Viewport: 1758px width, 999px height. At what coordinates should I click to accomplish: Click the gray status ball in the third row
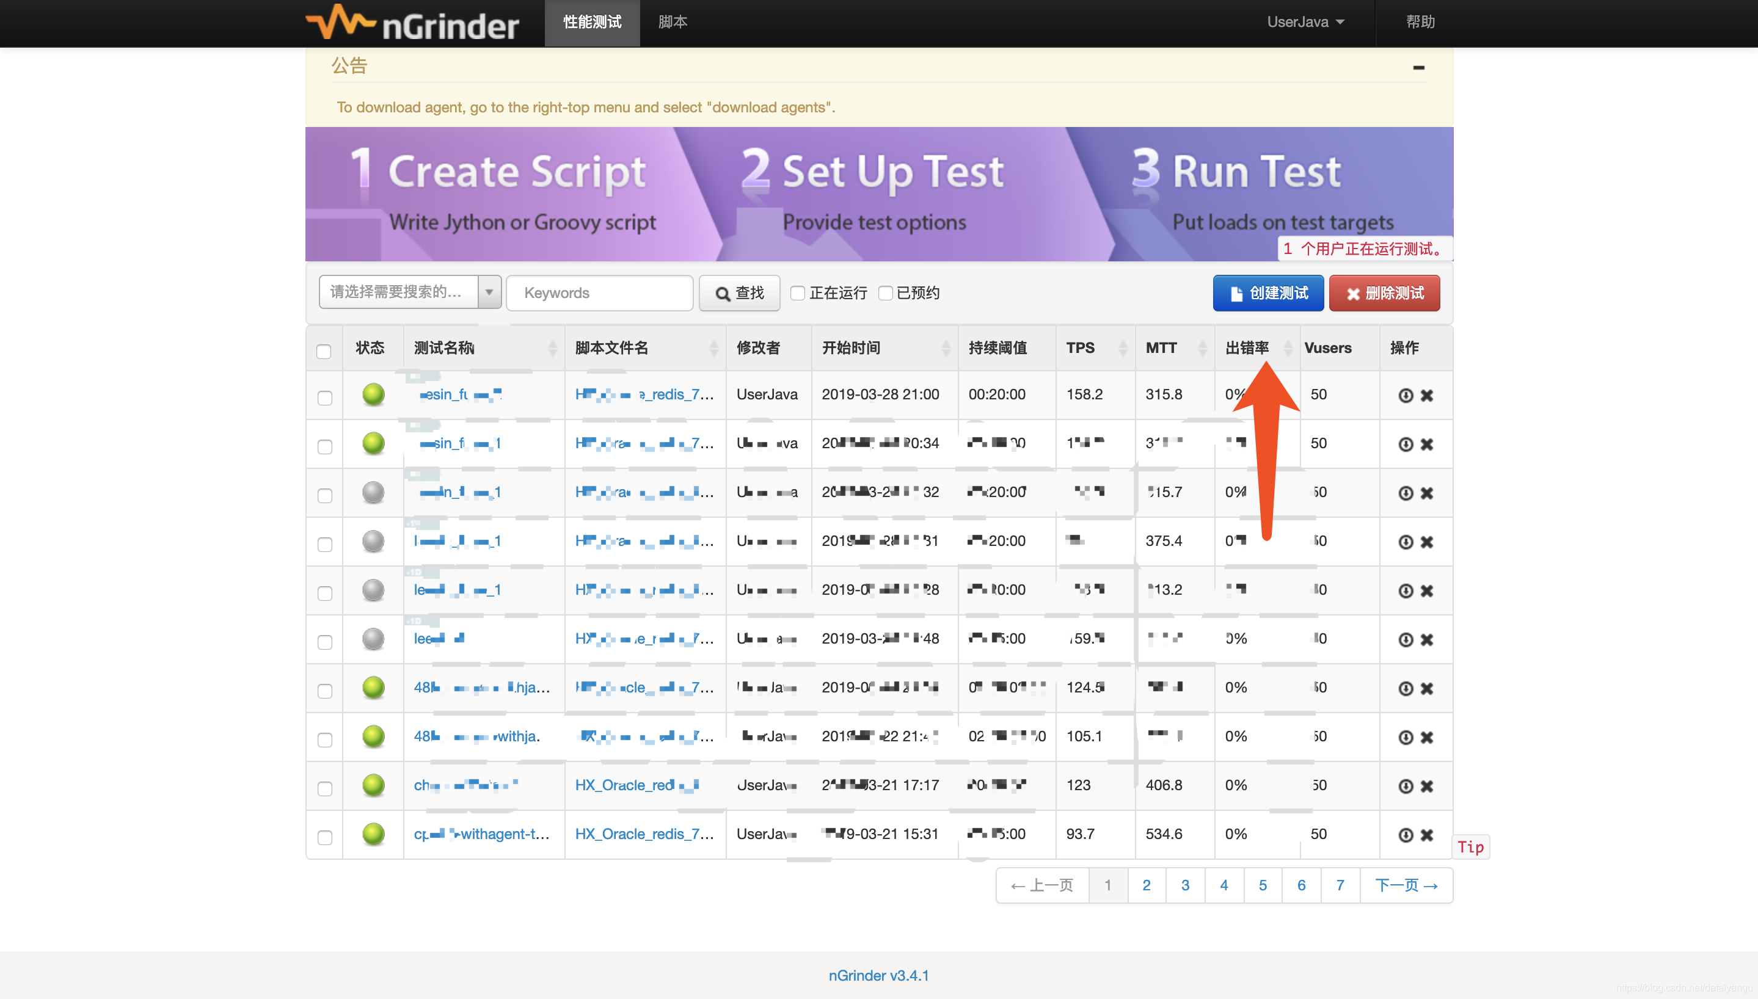click(373, 492)
